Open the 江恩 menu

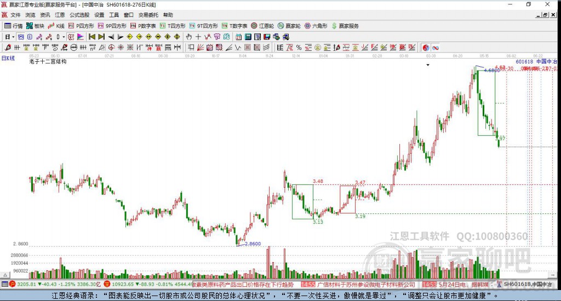coord(60,15)
